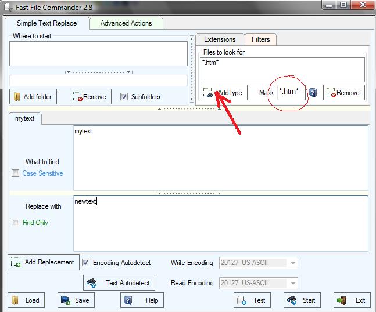
Task: Click the binoculars icon on Test Autodetect
Action: [91, 283]
